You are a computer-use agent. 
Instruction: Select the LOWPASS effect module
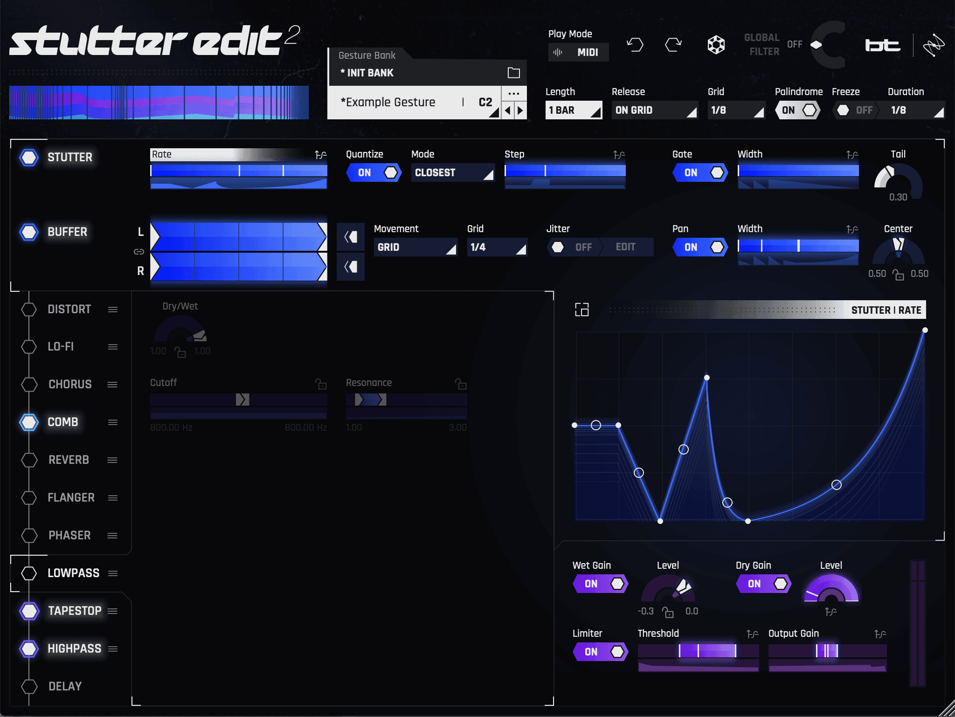point(74,573)
